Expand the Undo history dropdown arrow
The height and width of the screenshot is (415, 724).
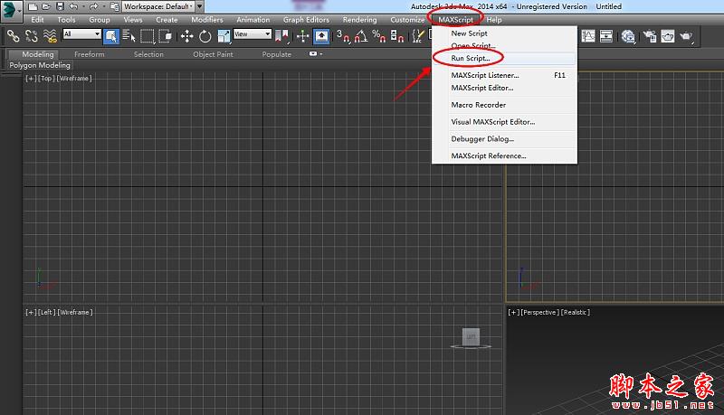pos(83,6)
